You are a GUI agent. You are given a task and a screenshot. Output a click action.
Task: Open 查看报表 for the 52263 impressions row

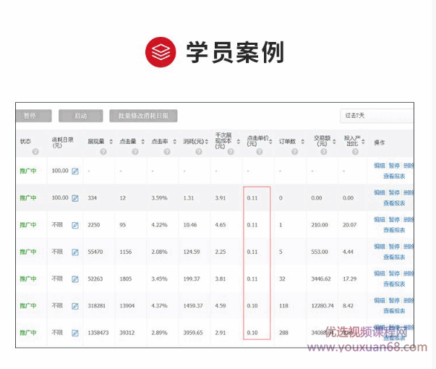pyautogui.click(x=394, y=284)
